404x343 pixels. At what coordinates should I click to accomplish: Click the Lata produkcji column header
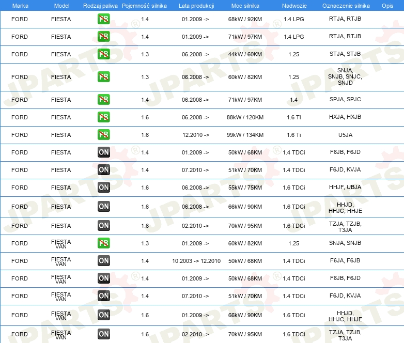[x=196, y=6]
